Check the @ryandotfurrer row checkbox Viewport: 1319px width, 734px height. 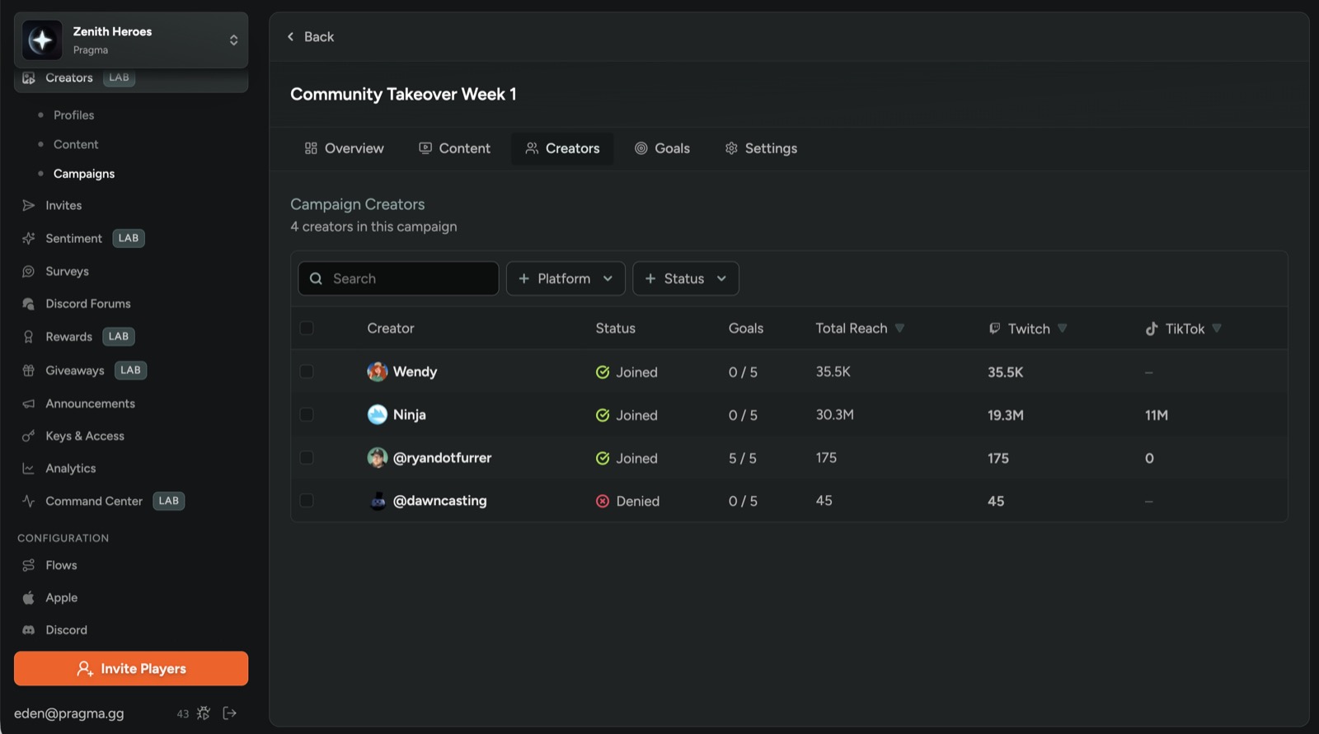point(307,457)
